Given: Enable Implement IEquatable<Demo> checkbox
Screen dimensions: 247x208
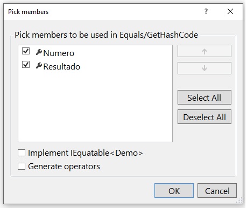Looking at the screenshot, I should (22, 153).
